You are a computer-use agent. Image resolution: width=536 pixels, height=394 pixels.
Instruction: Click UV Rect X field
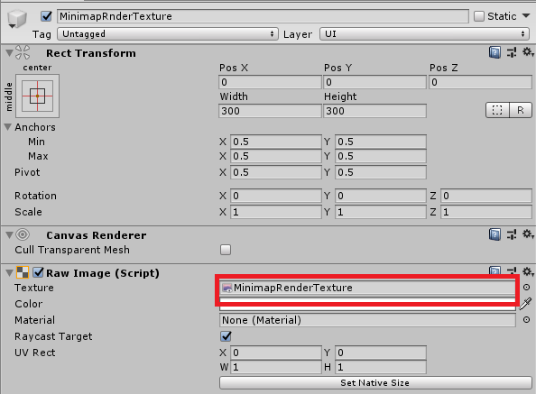tap(276, 353)
